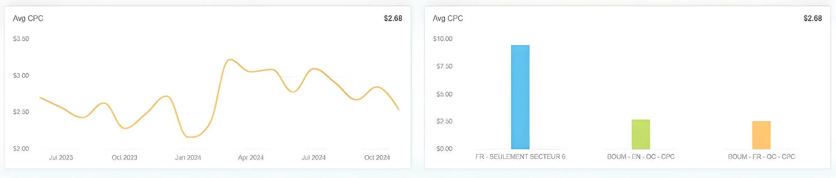
Task: Click the $2.68 total on line chart card
Action: (x=393, y=18)
